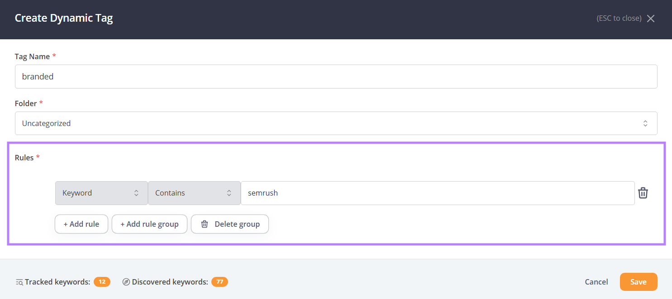The height and width of the screenshot is (299, 672).
Task: Click the chevron on the Contains selector
Action: click(229, 193)
